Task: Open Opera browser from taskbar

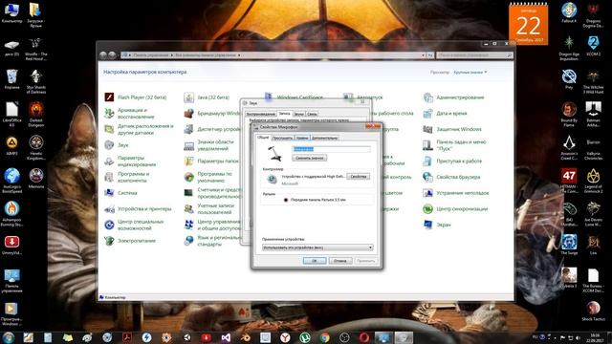Action: [363, 337]
